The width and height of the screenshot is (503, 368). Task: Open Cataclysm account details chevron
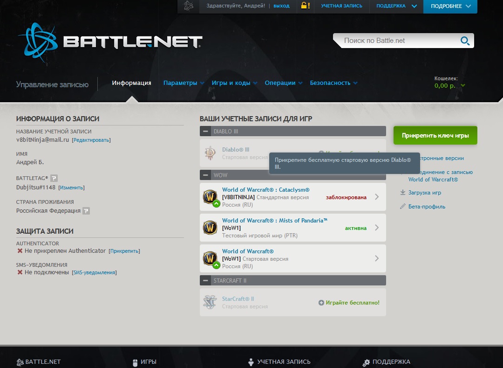tap(377, 197)
